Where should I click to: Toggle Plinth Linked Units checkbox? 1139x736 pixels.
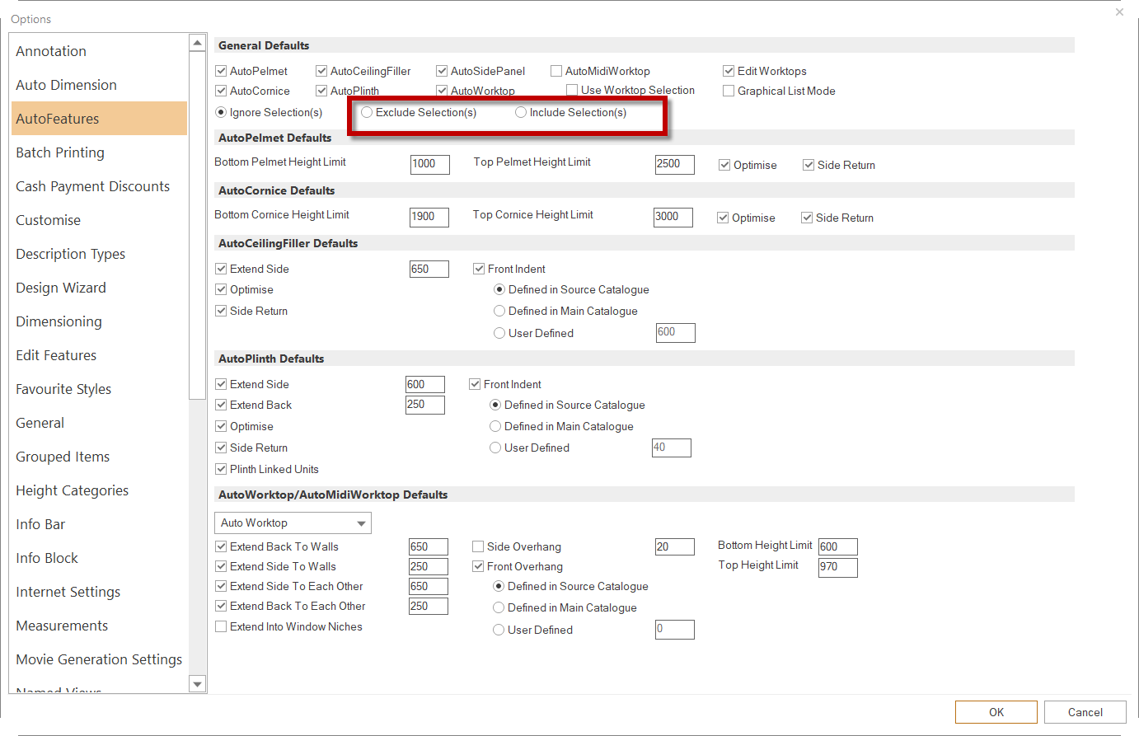coord(221,469)
